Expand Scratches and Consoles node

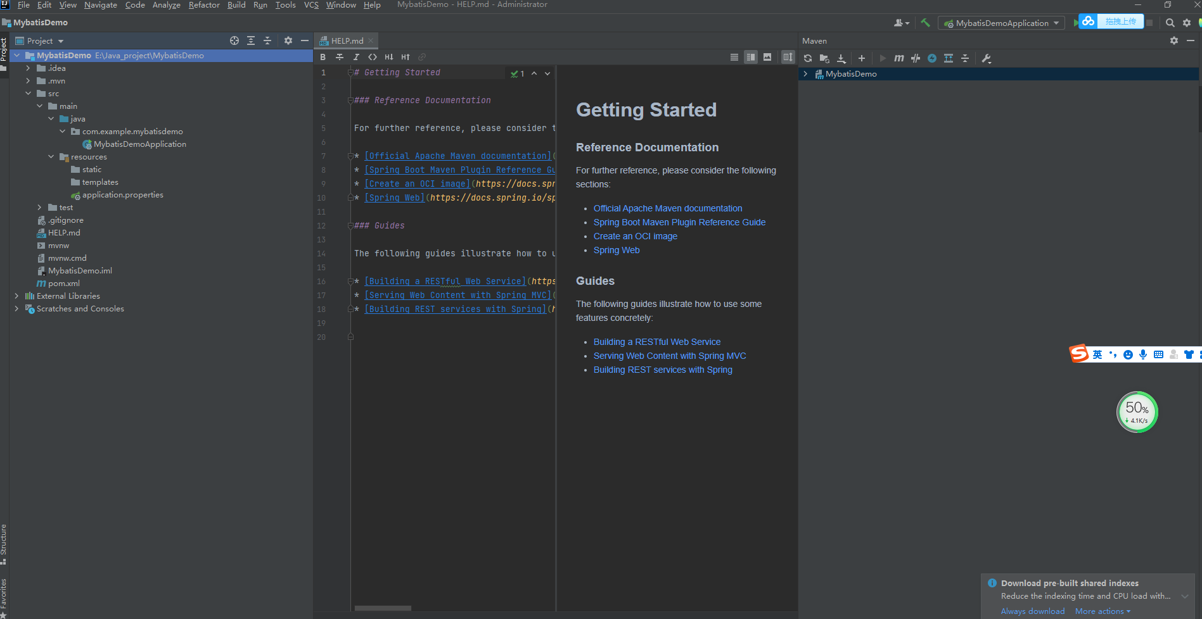(x=16, y=309)
